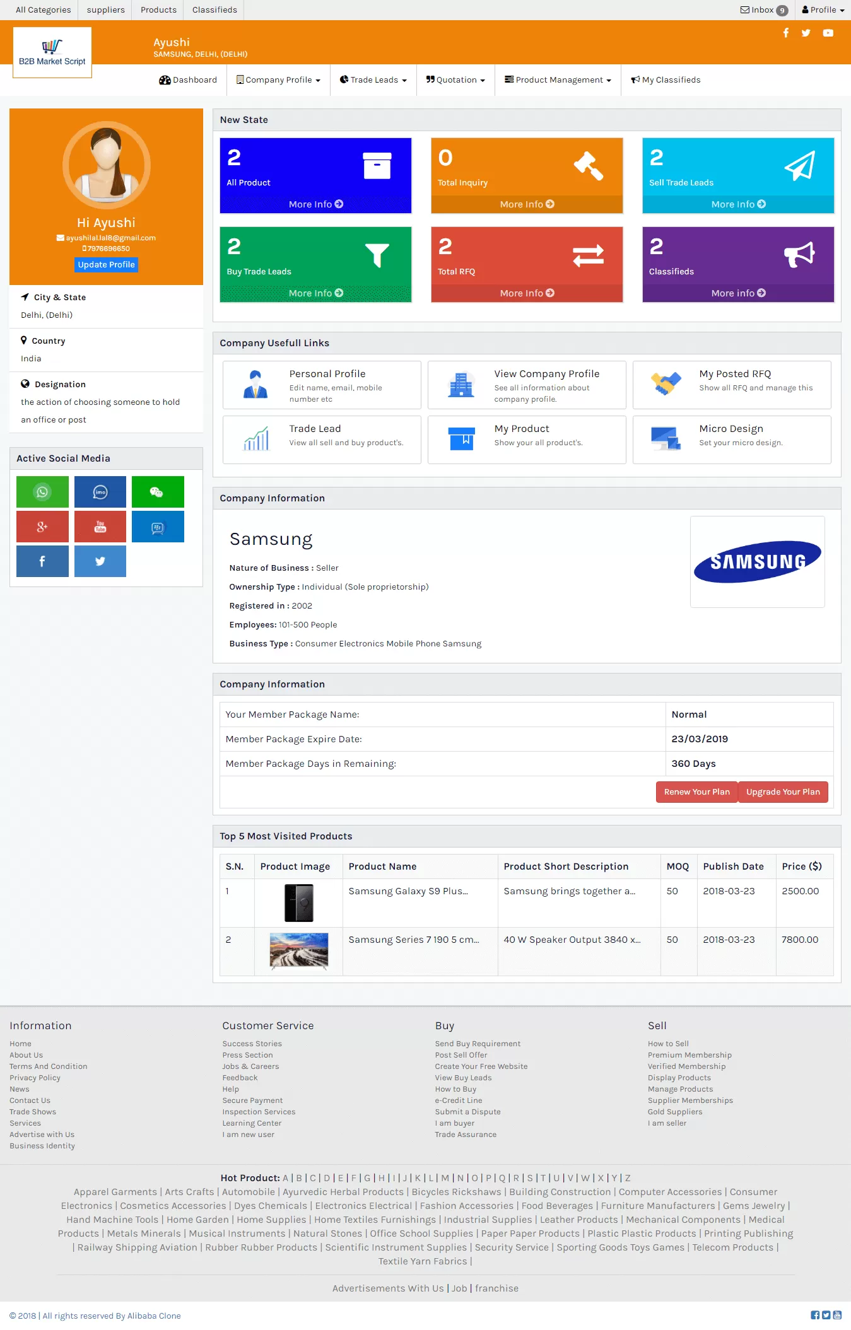Viewport: 851px width, 1330px height.
Task: Click the gavel icon on Total Inquiry
Action: 589,165
